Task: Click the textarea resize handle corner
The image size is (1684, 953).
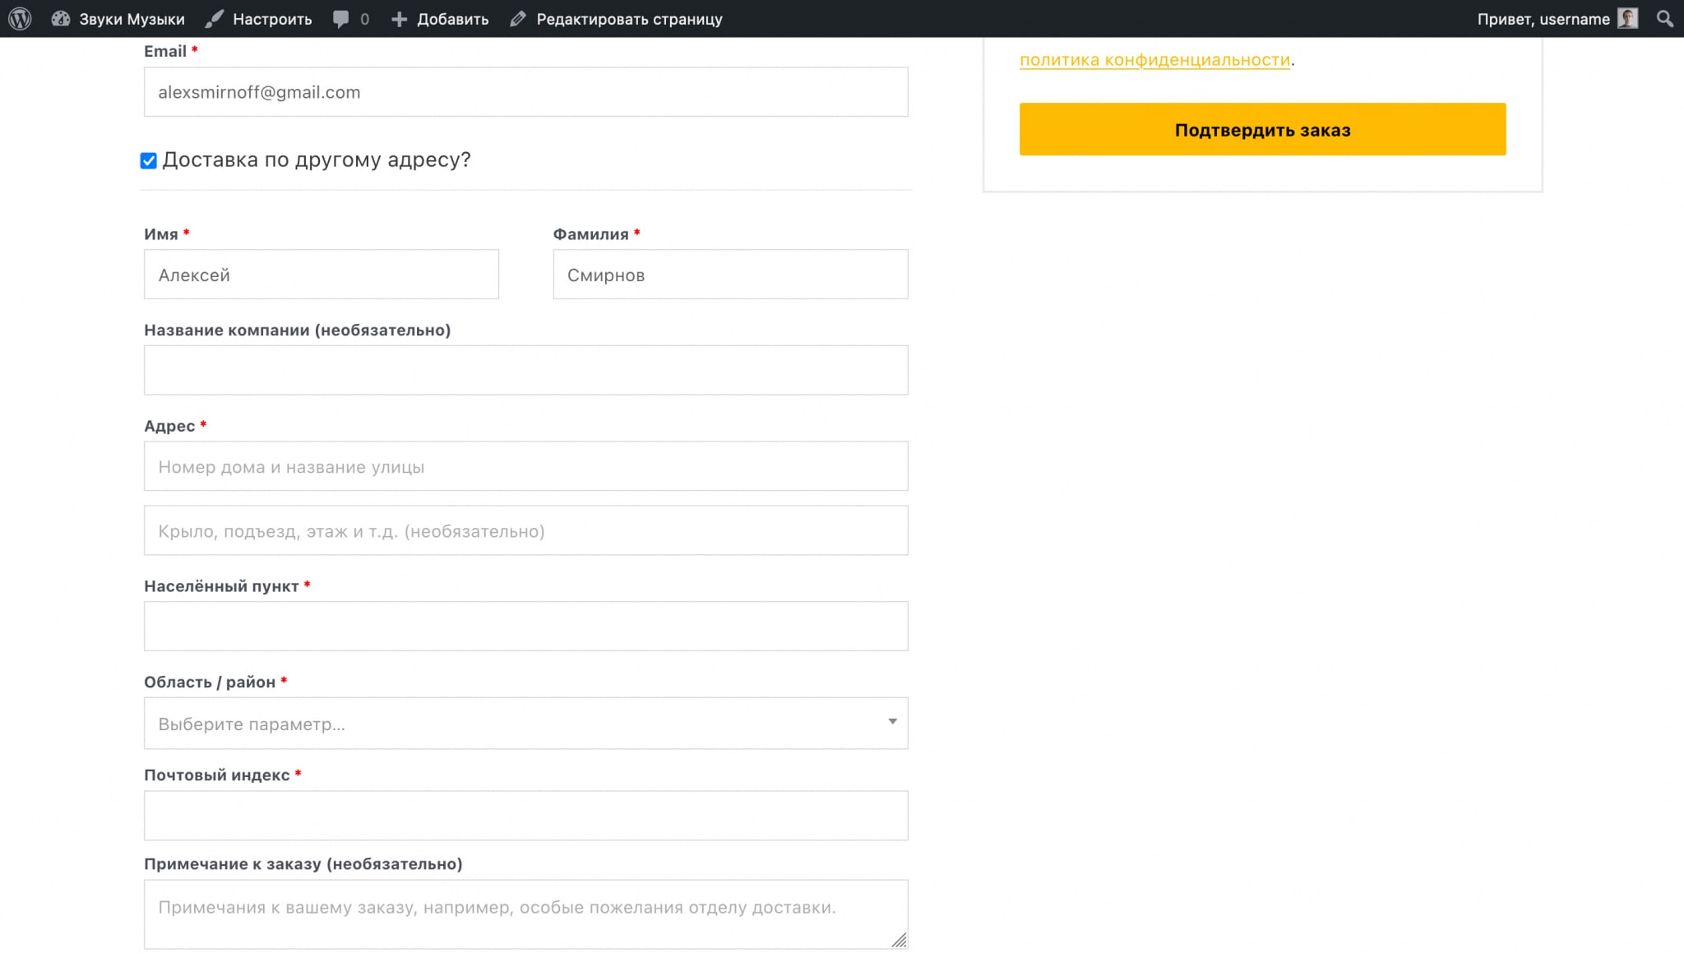Action: click(900, 940)
